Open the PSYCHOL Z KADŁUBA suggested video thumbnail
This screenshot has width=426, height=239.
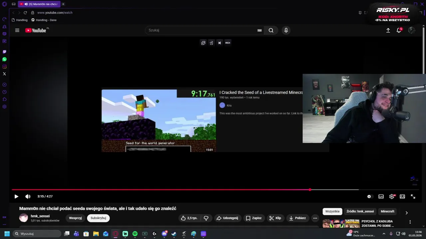[341, 224]
